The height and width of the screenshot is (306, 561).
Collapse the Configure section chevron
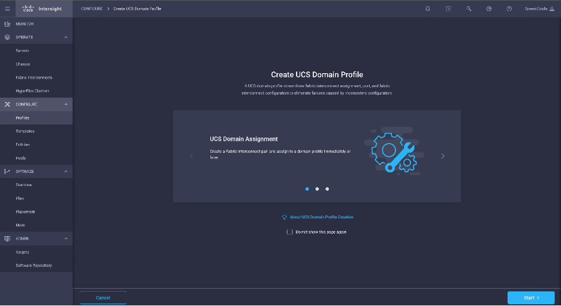point(66,104)
